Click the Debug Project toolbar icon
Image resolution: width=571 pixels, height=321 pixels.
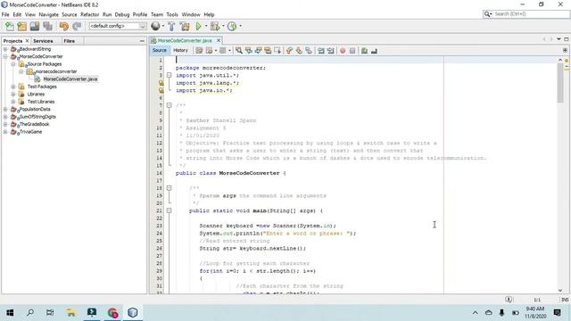215,26
